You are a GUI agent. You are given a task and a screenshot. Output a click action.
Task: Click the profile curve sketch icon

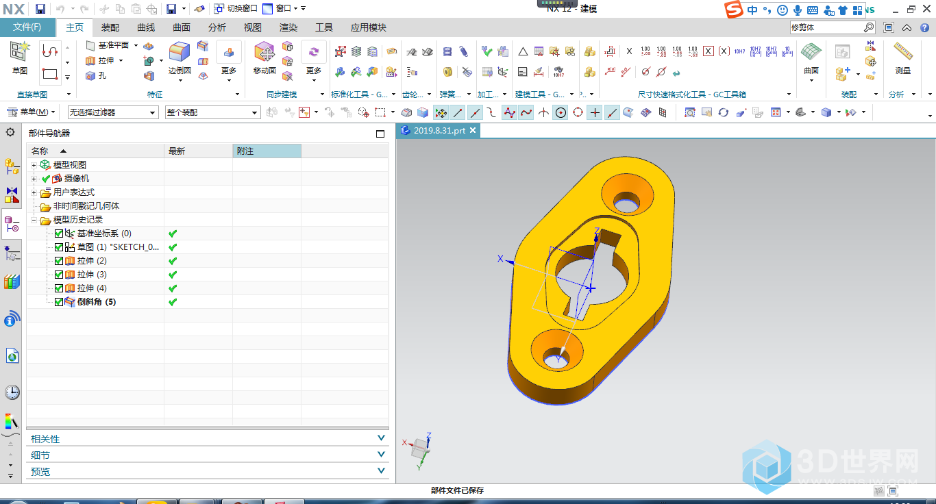(x=50, y=51)
